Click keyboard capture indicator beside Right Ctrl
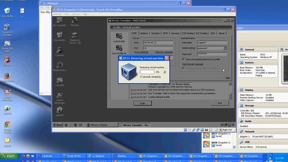288x162 pixels. [220, 130]
